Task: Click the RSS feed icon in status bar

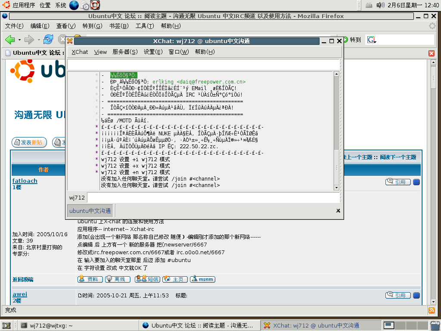Action: 432,310
